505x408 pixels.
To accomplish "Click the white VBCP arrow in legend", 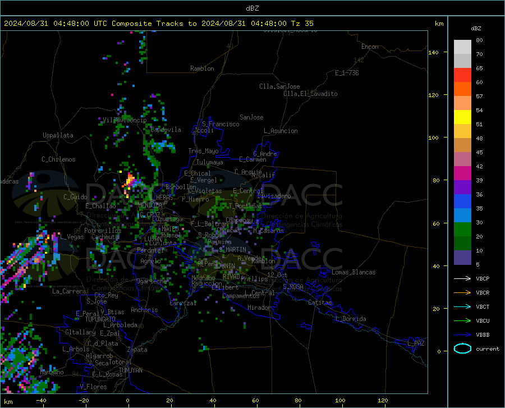I will (462, 278).
